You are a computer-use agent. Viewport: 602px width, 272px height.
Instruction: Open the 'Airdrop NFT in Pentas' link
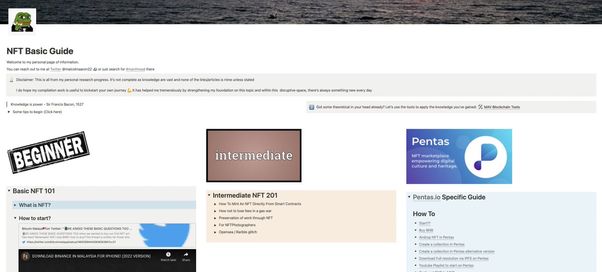tap(436, 237)
